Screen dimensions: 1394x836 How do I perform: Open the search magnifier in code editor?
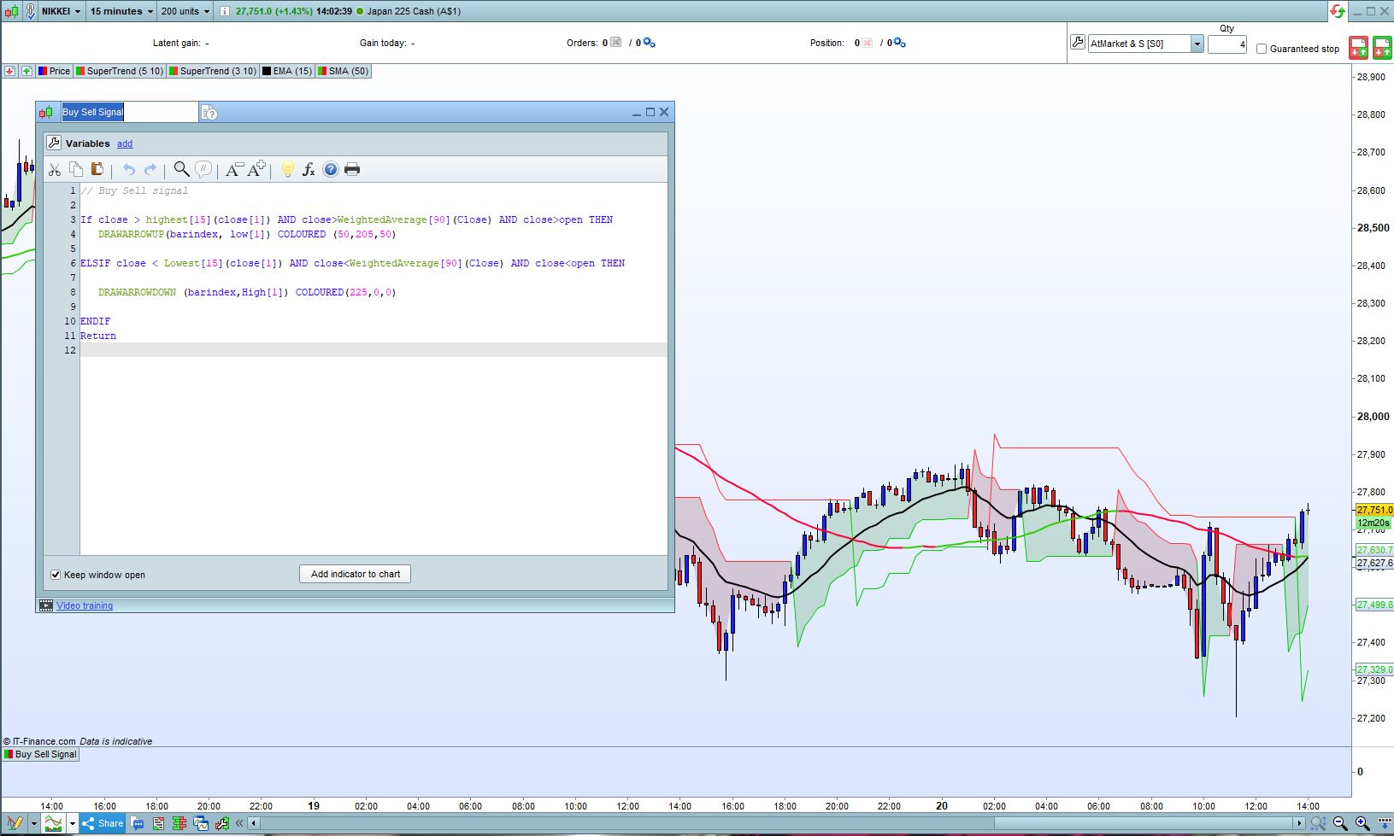pyautogui.click(x=181, y=169)
